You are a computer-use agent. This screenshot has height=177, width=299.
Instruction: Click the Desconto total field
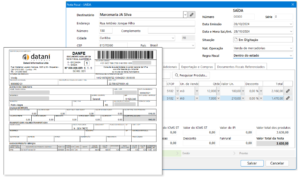pyautogui.click(x=199, y=143)
